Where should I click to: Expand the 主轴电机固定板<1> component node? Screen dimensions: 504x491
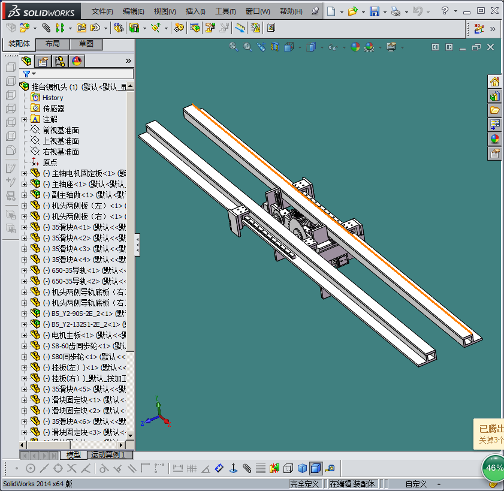(25, 173)
